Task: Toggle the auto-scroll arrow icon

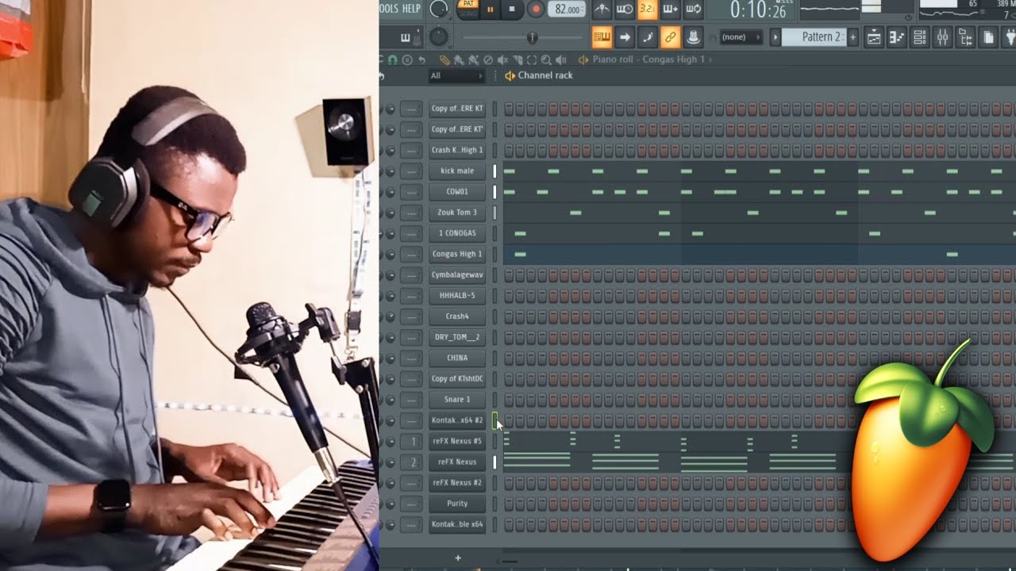Action: click(625, 37)
